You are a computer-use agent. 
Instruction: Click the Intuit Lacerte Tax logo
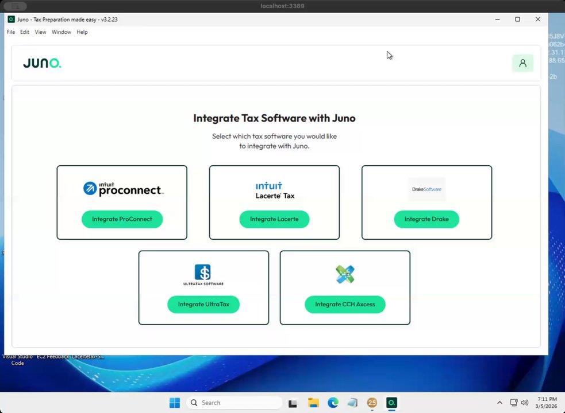pos(275,190)
